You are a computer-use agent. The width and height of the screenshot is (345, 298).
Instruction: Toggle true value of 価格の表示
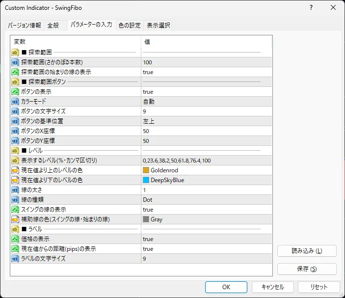[x=207, y=239]
